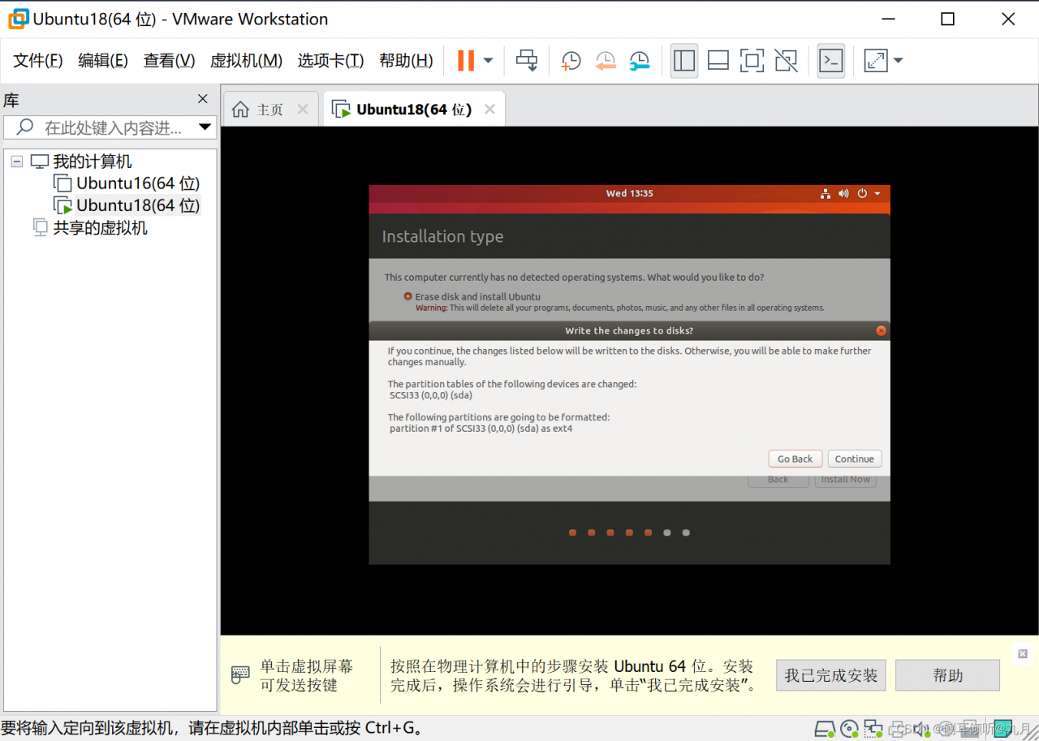
Task: Open the power options dropdown beside pause
Action: 488,61
